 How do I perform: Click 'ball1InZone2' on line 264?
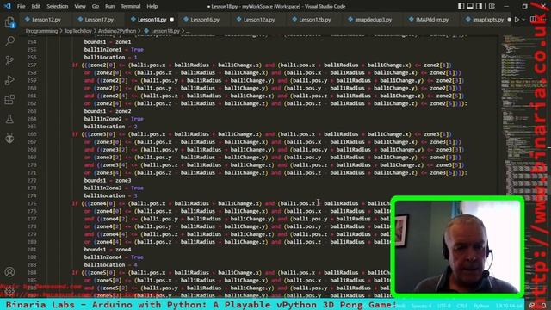(102, 119)
